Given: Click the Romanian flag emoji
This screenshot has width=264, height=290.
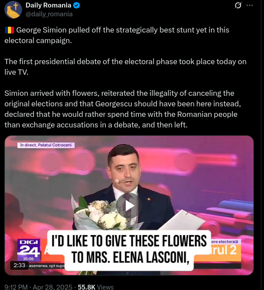Looking at the screenshot, I should coord(9,30).
